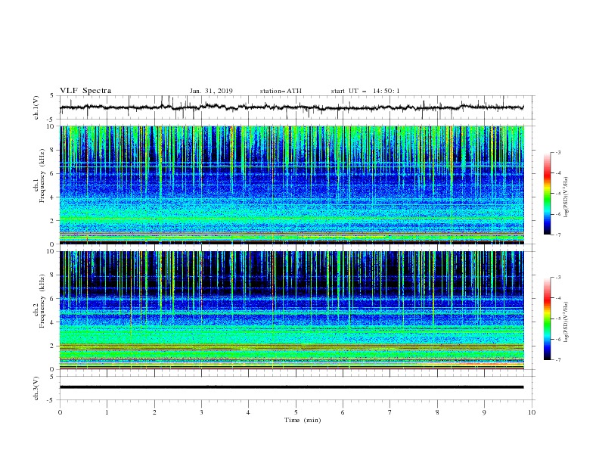Click the flat ch.3 voltage trace
The width and height of the screenshot is (599, 463).
click(291, 387)
